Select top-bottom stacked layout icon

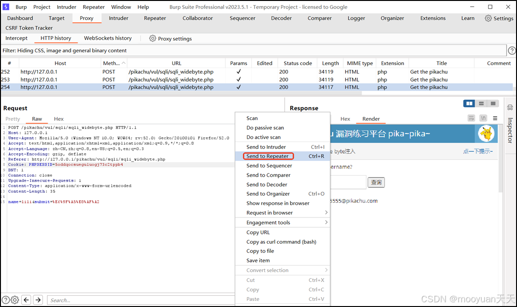482,103
